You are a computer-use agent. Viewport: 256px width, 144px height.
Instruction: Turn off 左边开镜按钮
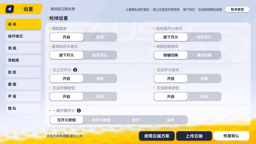(x=100, y=96)
